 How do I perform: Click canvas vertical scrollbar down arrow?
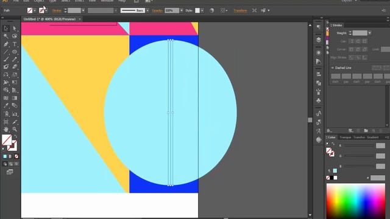pos(310,215)
